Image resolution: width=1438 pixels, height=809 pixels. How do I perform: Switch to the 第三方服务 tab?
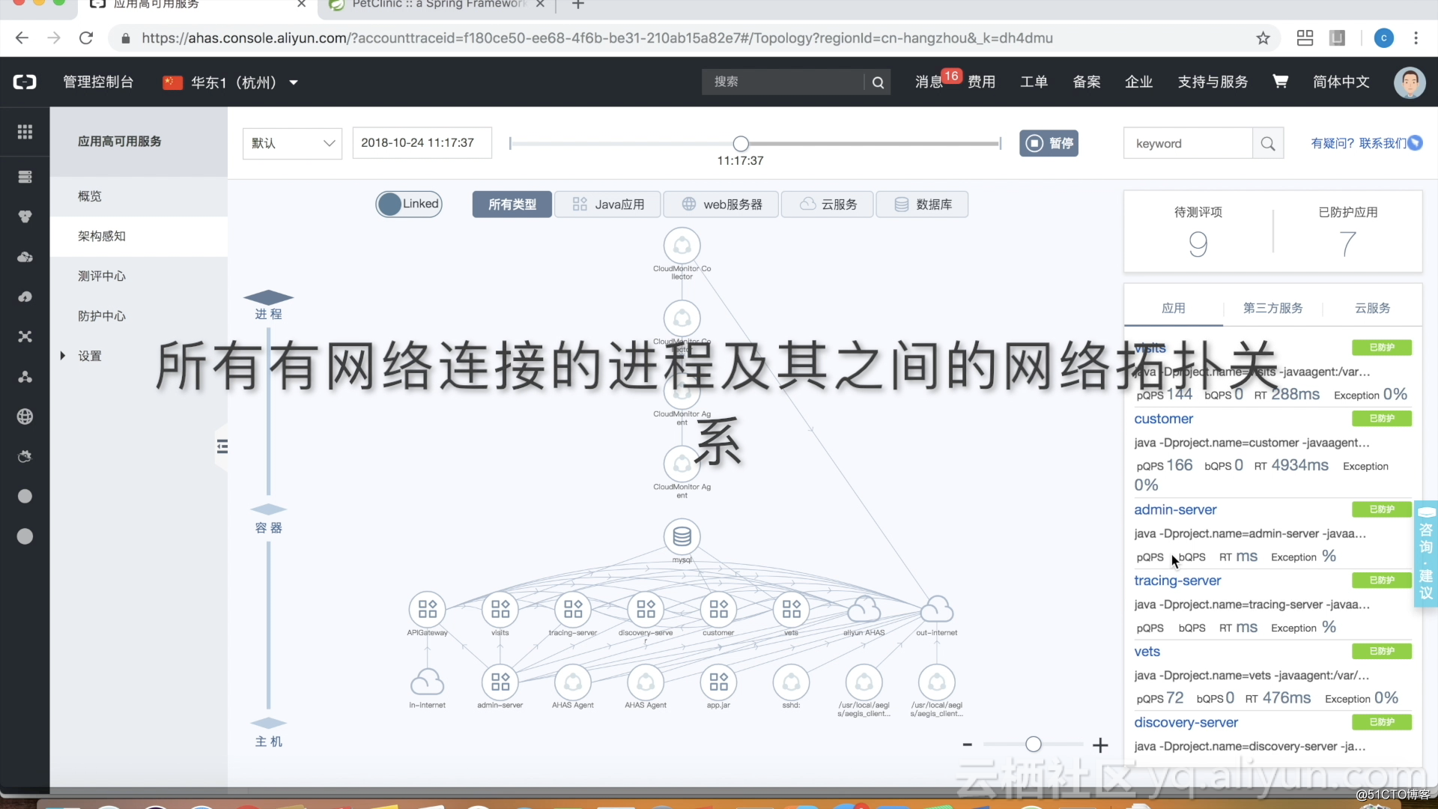pyautogui.click(x=1272, y=308)
